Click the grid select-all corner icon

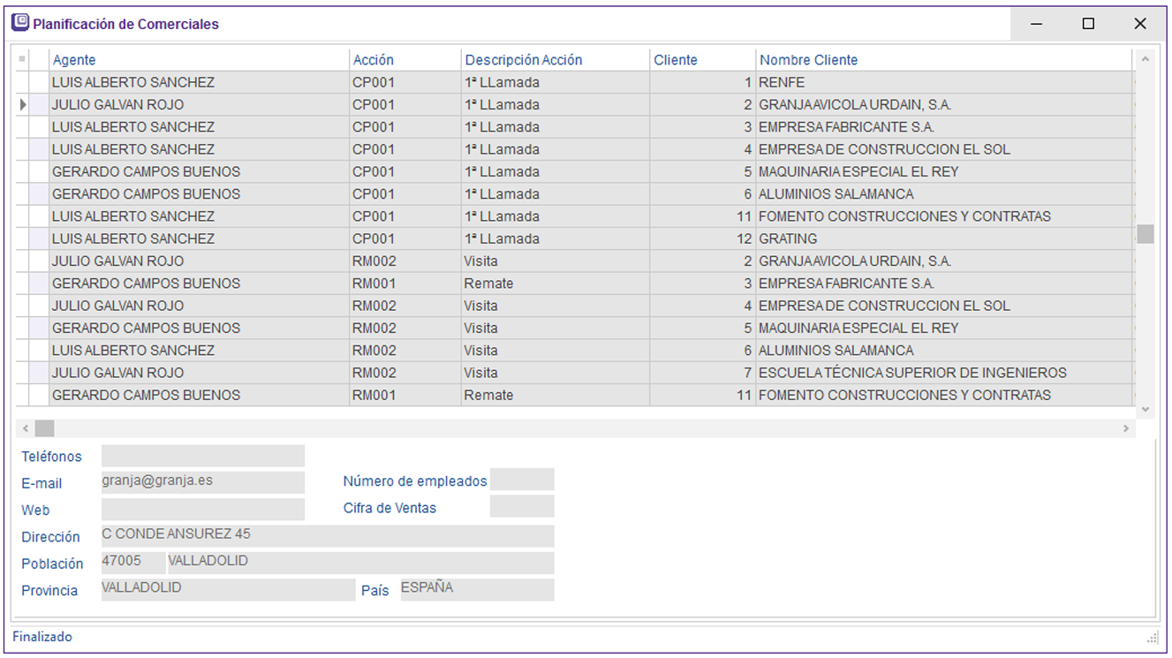22,59
